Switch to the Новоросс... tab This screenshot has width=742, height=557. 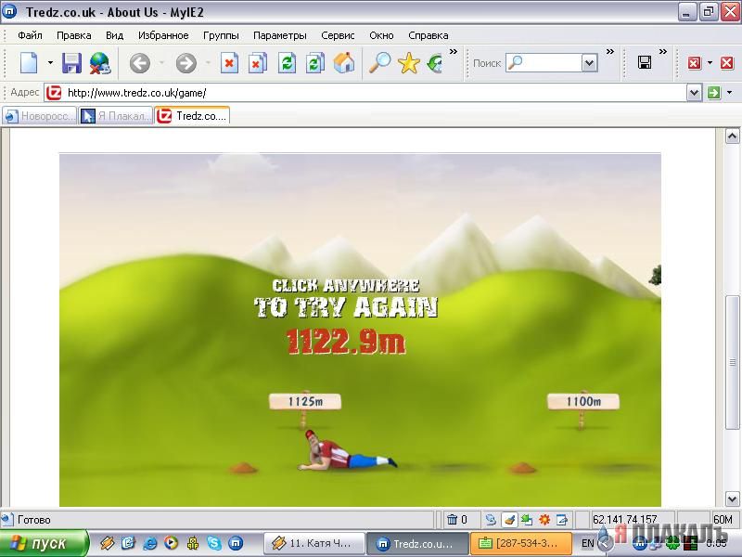[40, 116]
